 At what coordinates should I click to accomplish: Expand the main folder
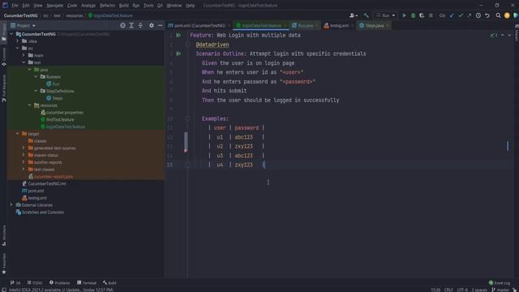click(24, 55)
